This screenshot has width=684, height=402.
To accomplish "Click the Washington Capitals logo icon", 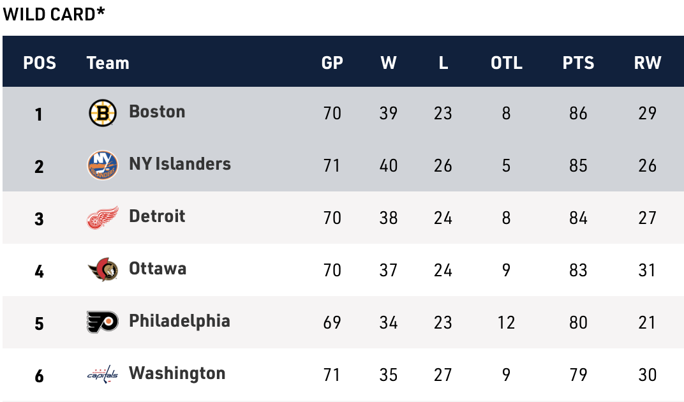I will (x=102, y=375).
